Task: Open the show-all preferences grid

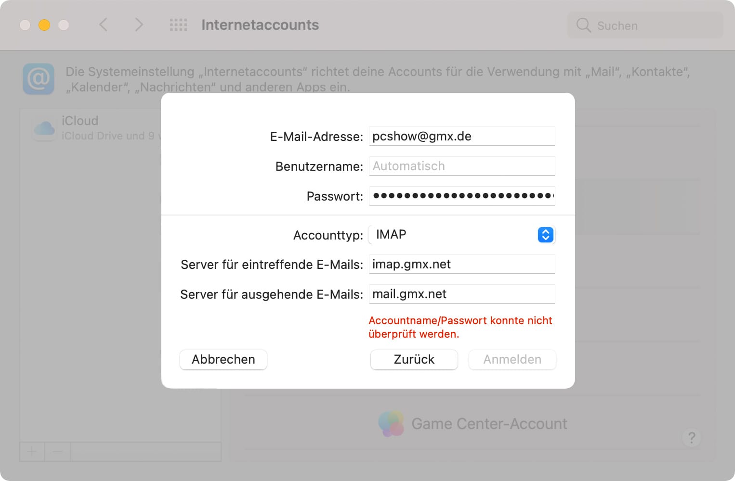Action: tap(178, 25)
